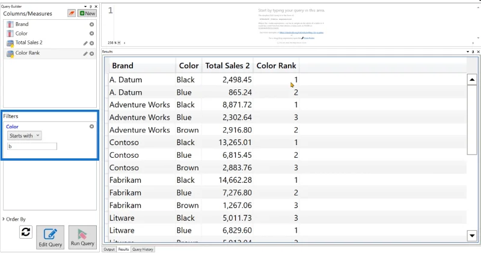
Task: Edit the Total Sales 2 measure
Action: click(x=85, y=43)
